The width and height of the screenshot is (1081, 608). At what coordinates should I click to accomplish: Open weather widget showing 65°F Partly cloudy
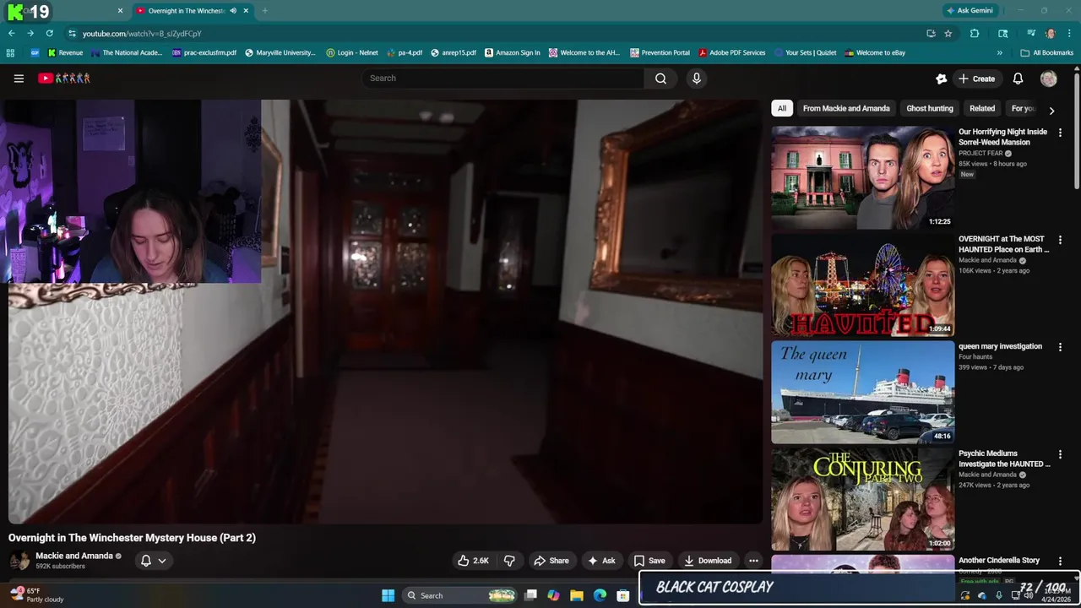click(x=38, y=595)
